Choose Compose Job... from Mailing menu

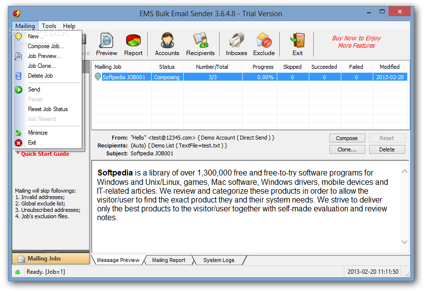click(46, 46)
